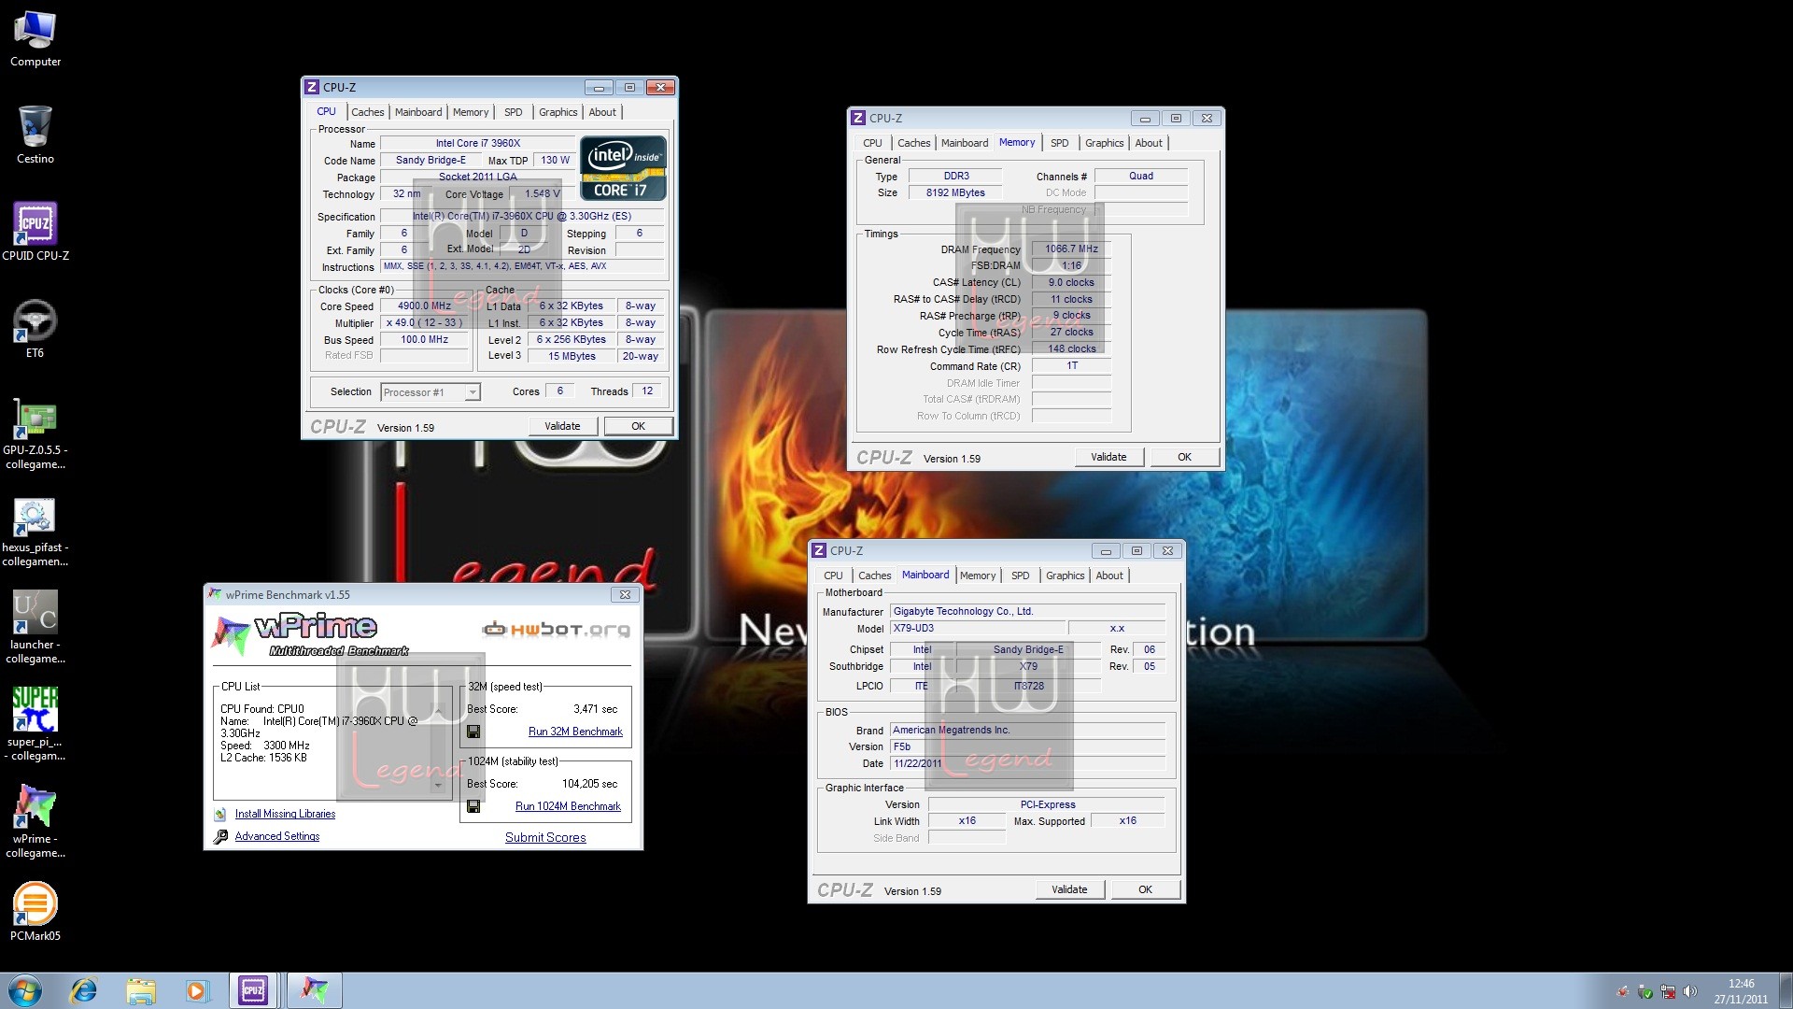This screenshot has height=1009, width=1793.
Task: Click OK in CPU-Z Memory window
Action: point(1184,457)
